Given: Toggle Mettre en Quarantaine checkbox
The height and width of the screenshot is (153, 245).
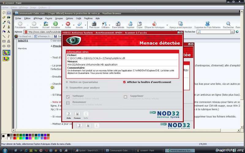Looking at the screenshot, I should (x=67, y=82).
